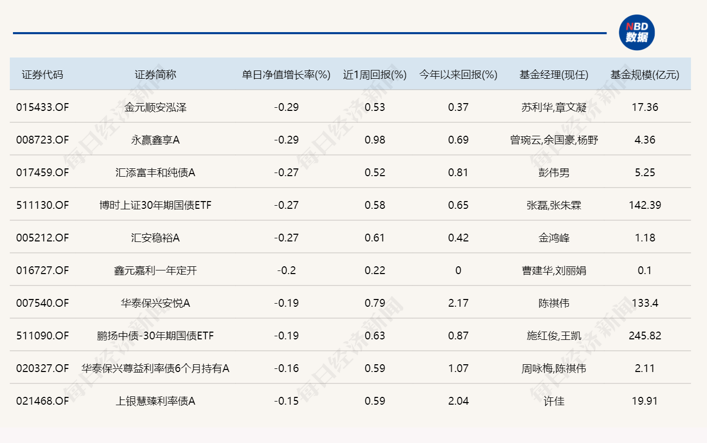The image size is (707, 443).
Task: Open fund code 015433.OF
Action: [x=42, y=107]
